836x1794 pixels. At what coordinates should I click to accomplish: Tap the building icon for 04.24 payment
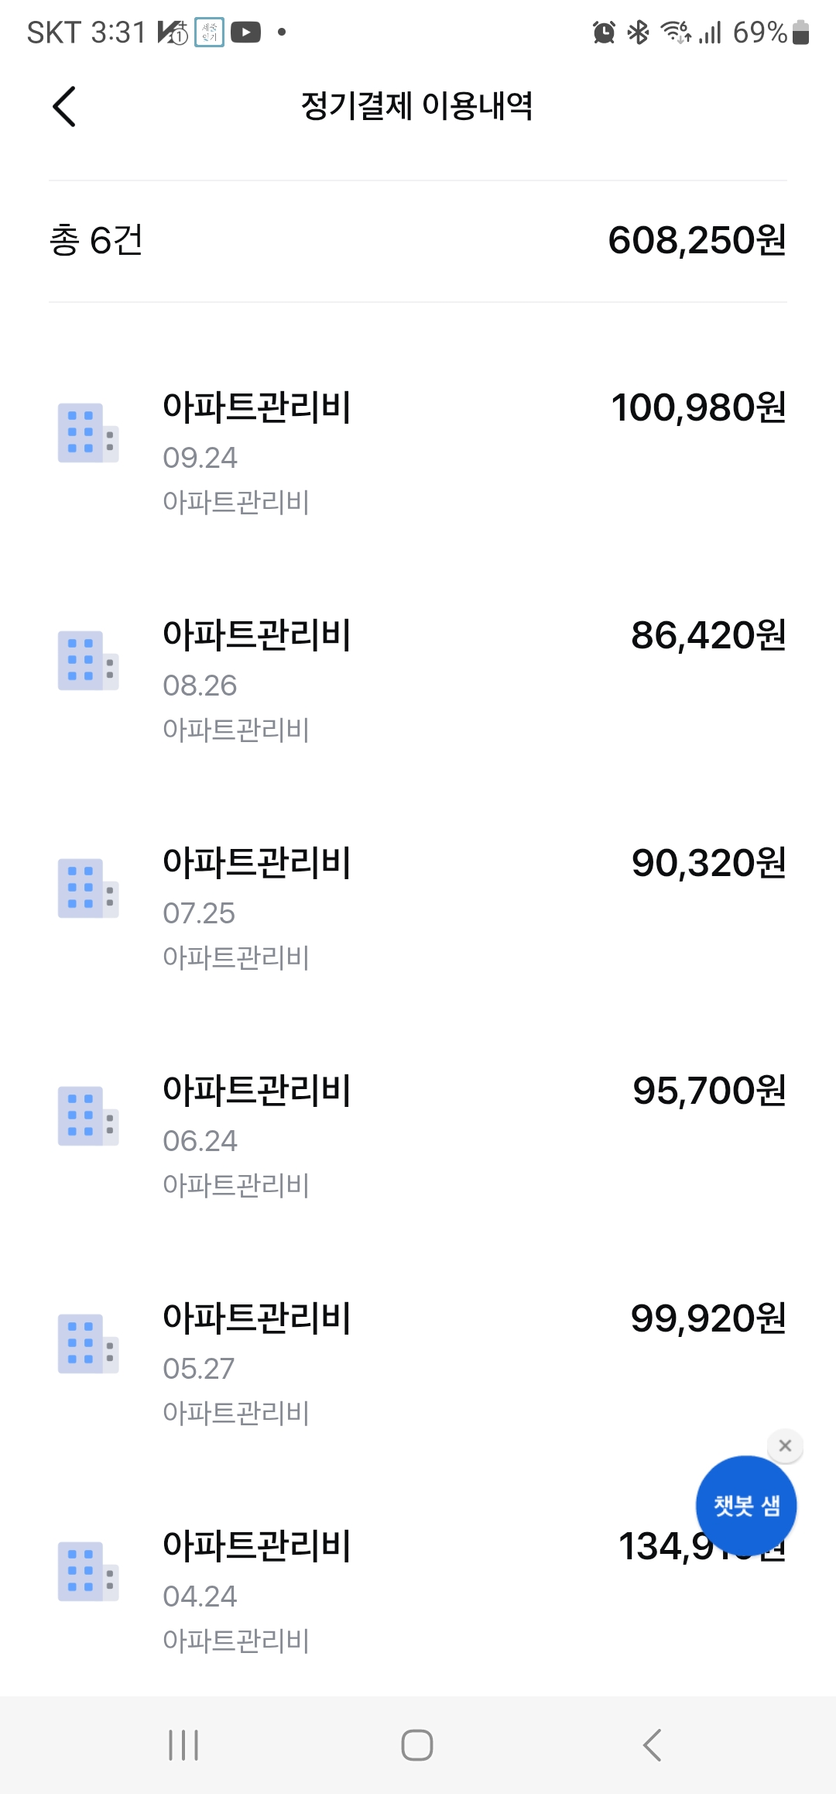point(87,1572)
